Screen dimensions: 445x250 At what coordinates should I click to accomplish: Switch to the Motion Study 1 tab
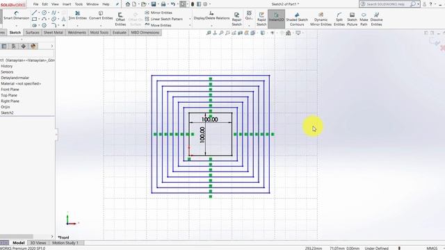(65, 243)
